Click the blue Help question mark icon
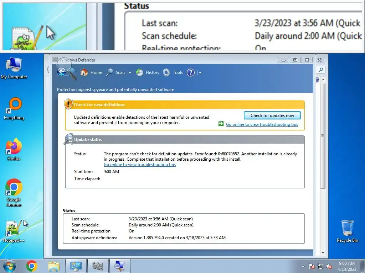Image resolution: width=365 pixels, height=273 pixels. click(190, 73)
